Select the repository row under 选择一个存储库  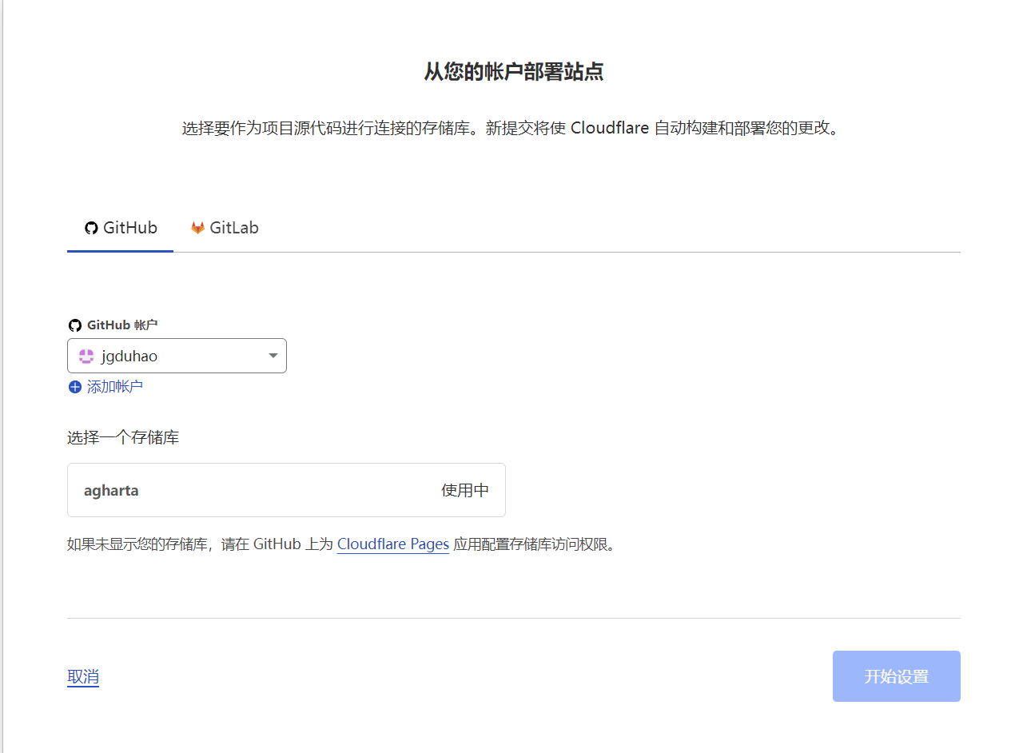pyautogui.click(x=286, y=489)
